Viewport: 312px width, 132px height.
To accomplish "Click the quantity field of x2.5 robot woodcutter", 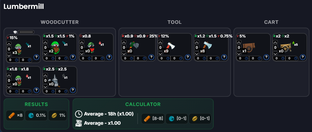I will click(x=46, y=81).
